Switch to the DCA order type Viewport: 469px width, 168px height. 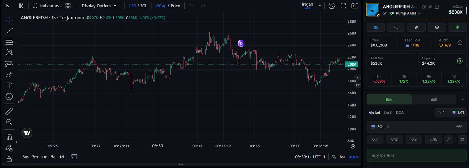tap(400, 112)
